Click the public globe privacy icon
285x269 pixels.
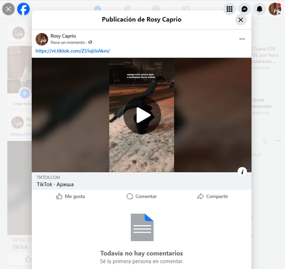[90, 42]
